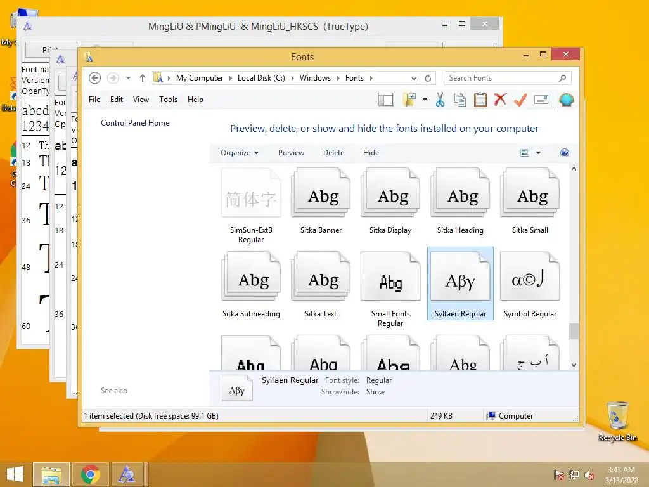Go forward with the forward arrow

pos(113,78)
